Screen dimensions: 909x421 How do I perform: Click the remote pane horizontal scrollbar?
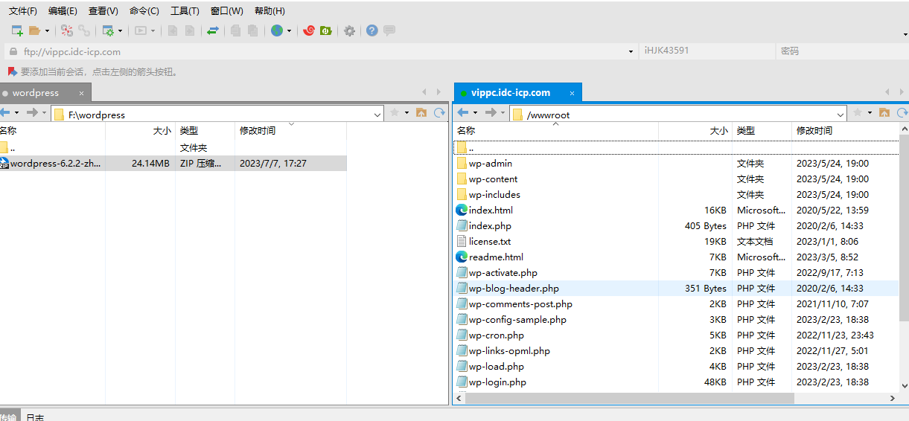[x=630, y=399]
